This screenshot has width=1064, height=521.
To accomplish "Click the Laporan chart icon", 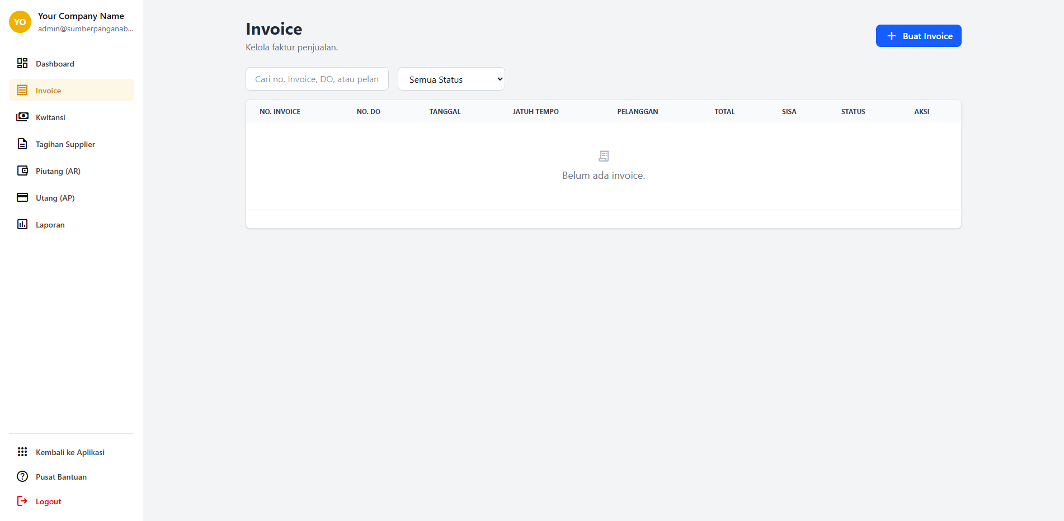I will (22, 224).
